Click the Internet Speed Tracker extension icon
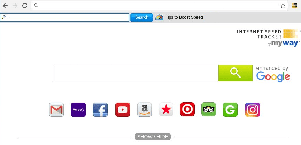The image size is (301, 145). [294, 6]
